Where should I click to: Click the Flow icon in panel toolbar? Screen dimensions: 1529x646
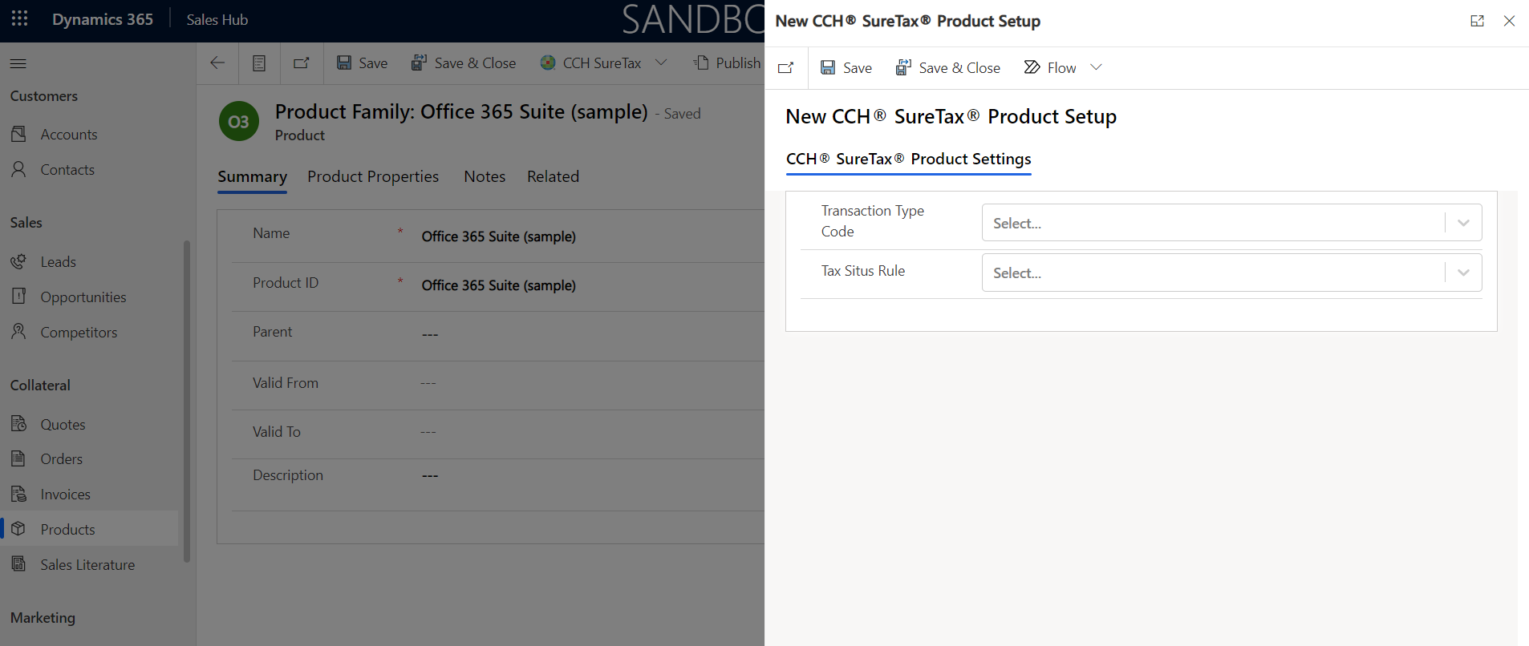(1032, 67)
